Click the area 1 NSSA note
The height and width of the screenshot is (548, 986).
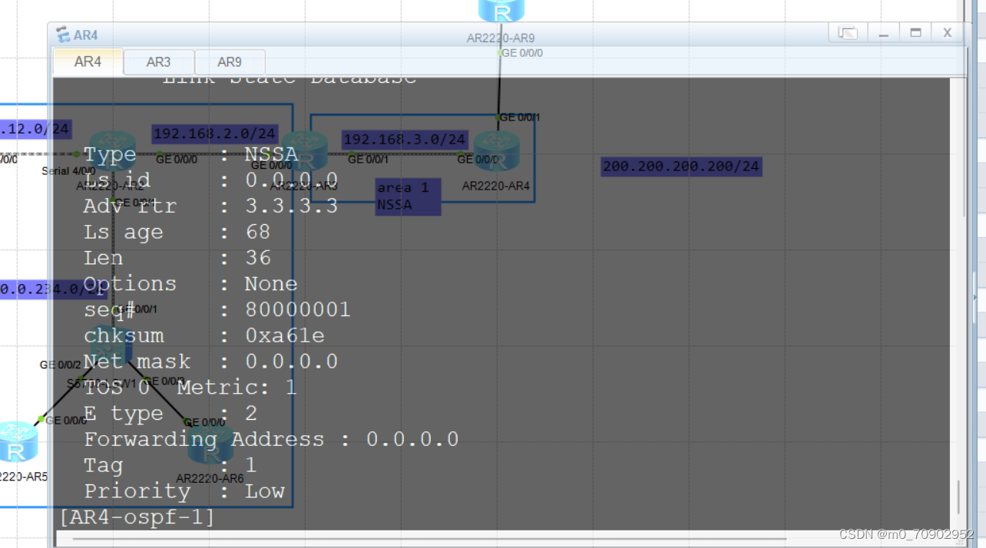[408, 196]
